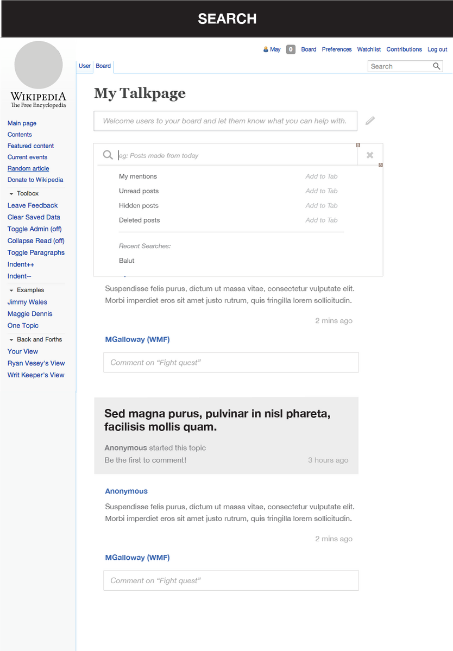Click the first Comment on "Fight quest" field
Screen dimensions: 453x651
click(231, 362)
